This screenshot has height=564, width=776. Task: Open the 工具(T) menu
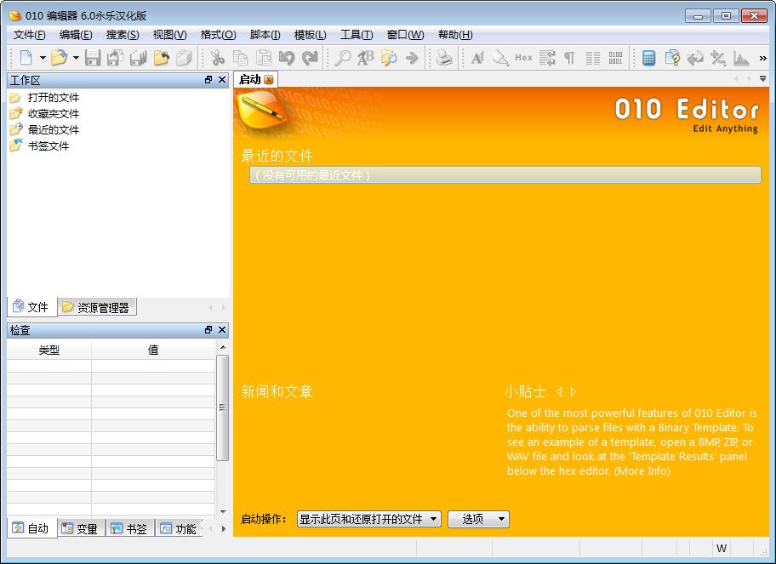[x=357, y=35]
